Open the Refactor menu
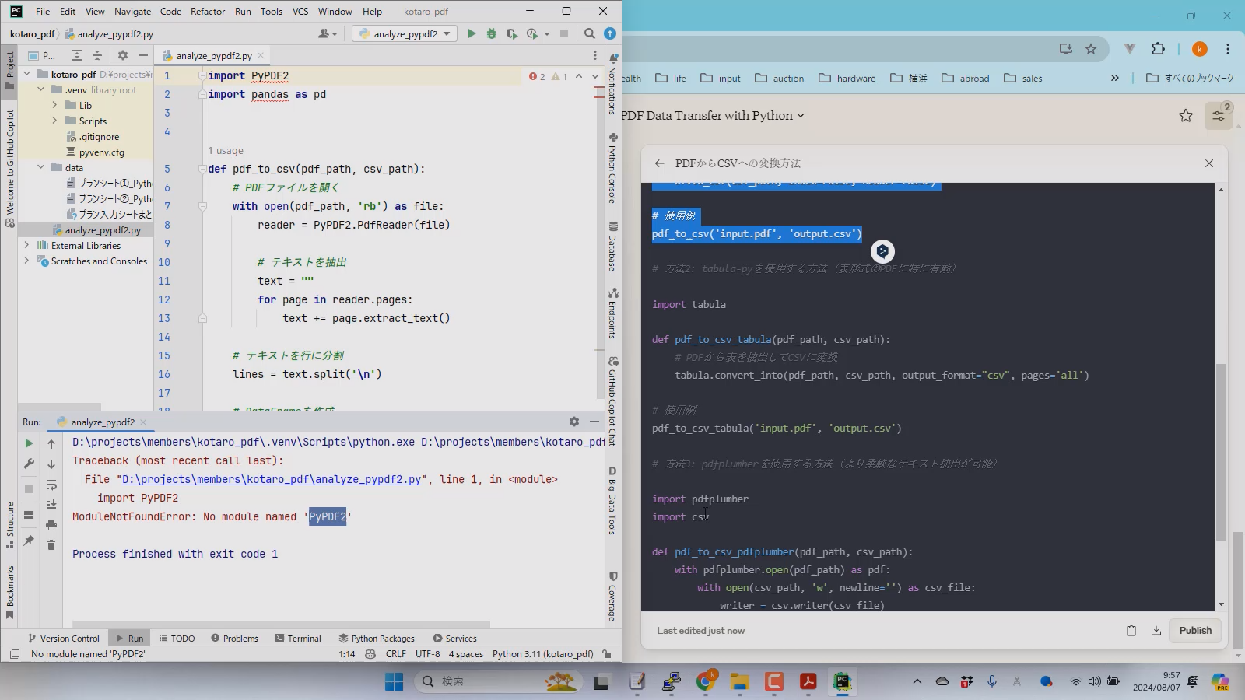 pos(207,12)
